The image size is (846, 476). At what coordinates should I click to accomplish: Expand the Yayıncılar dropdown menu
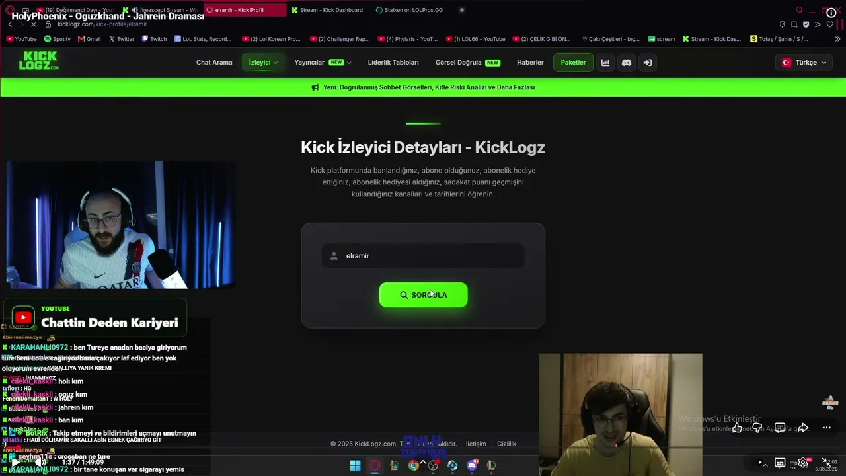pyautogui.click(x=323, y=63)
